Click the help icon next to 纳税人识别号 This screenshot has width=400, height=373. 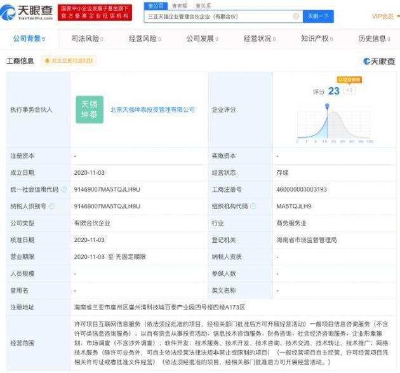(x=51, y=207)
